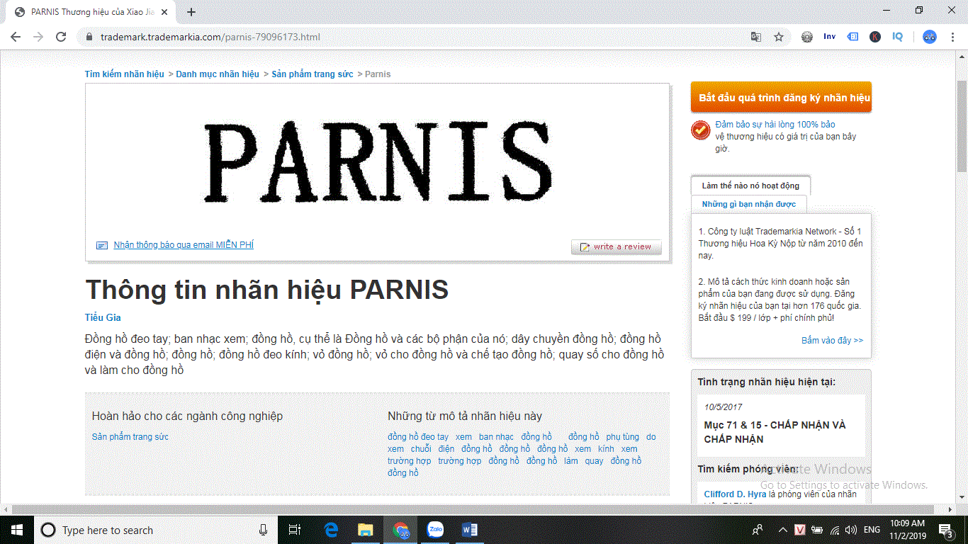Show hidden system tray icons
The image size is (968, 544).
(782, 530)
